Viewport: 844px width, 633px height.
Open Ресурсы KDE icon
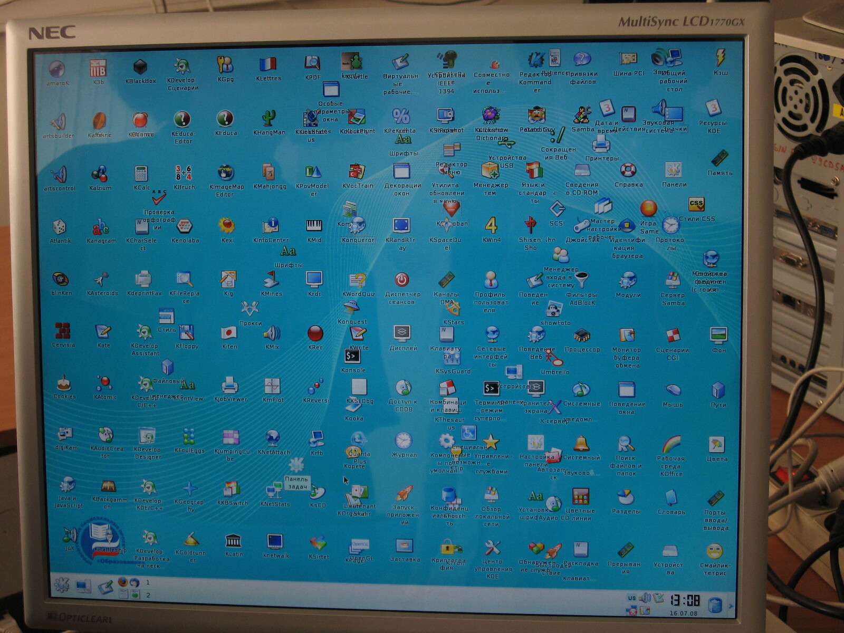713,108
